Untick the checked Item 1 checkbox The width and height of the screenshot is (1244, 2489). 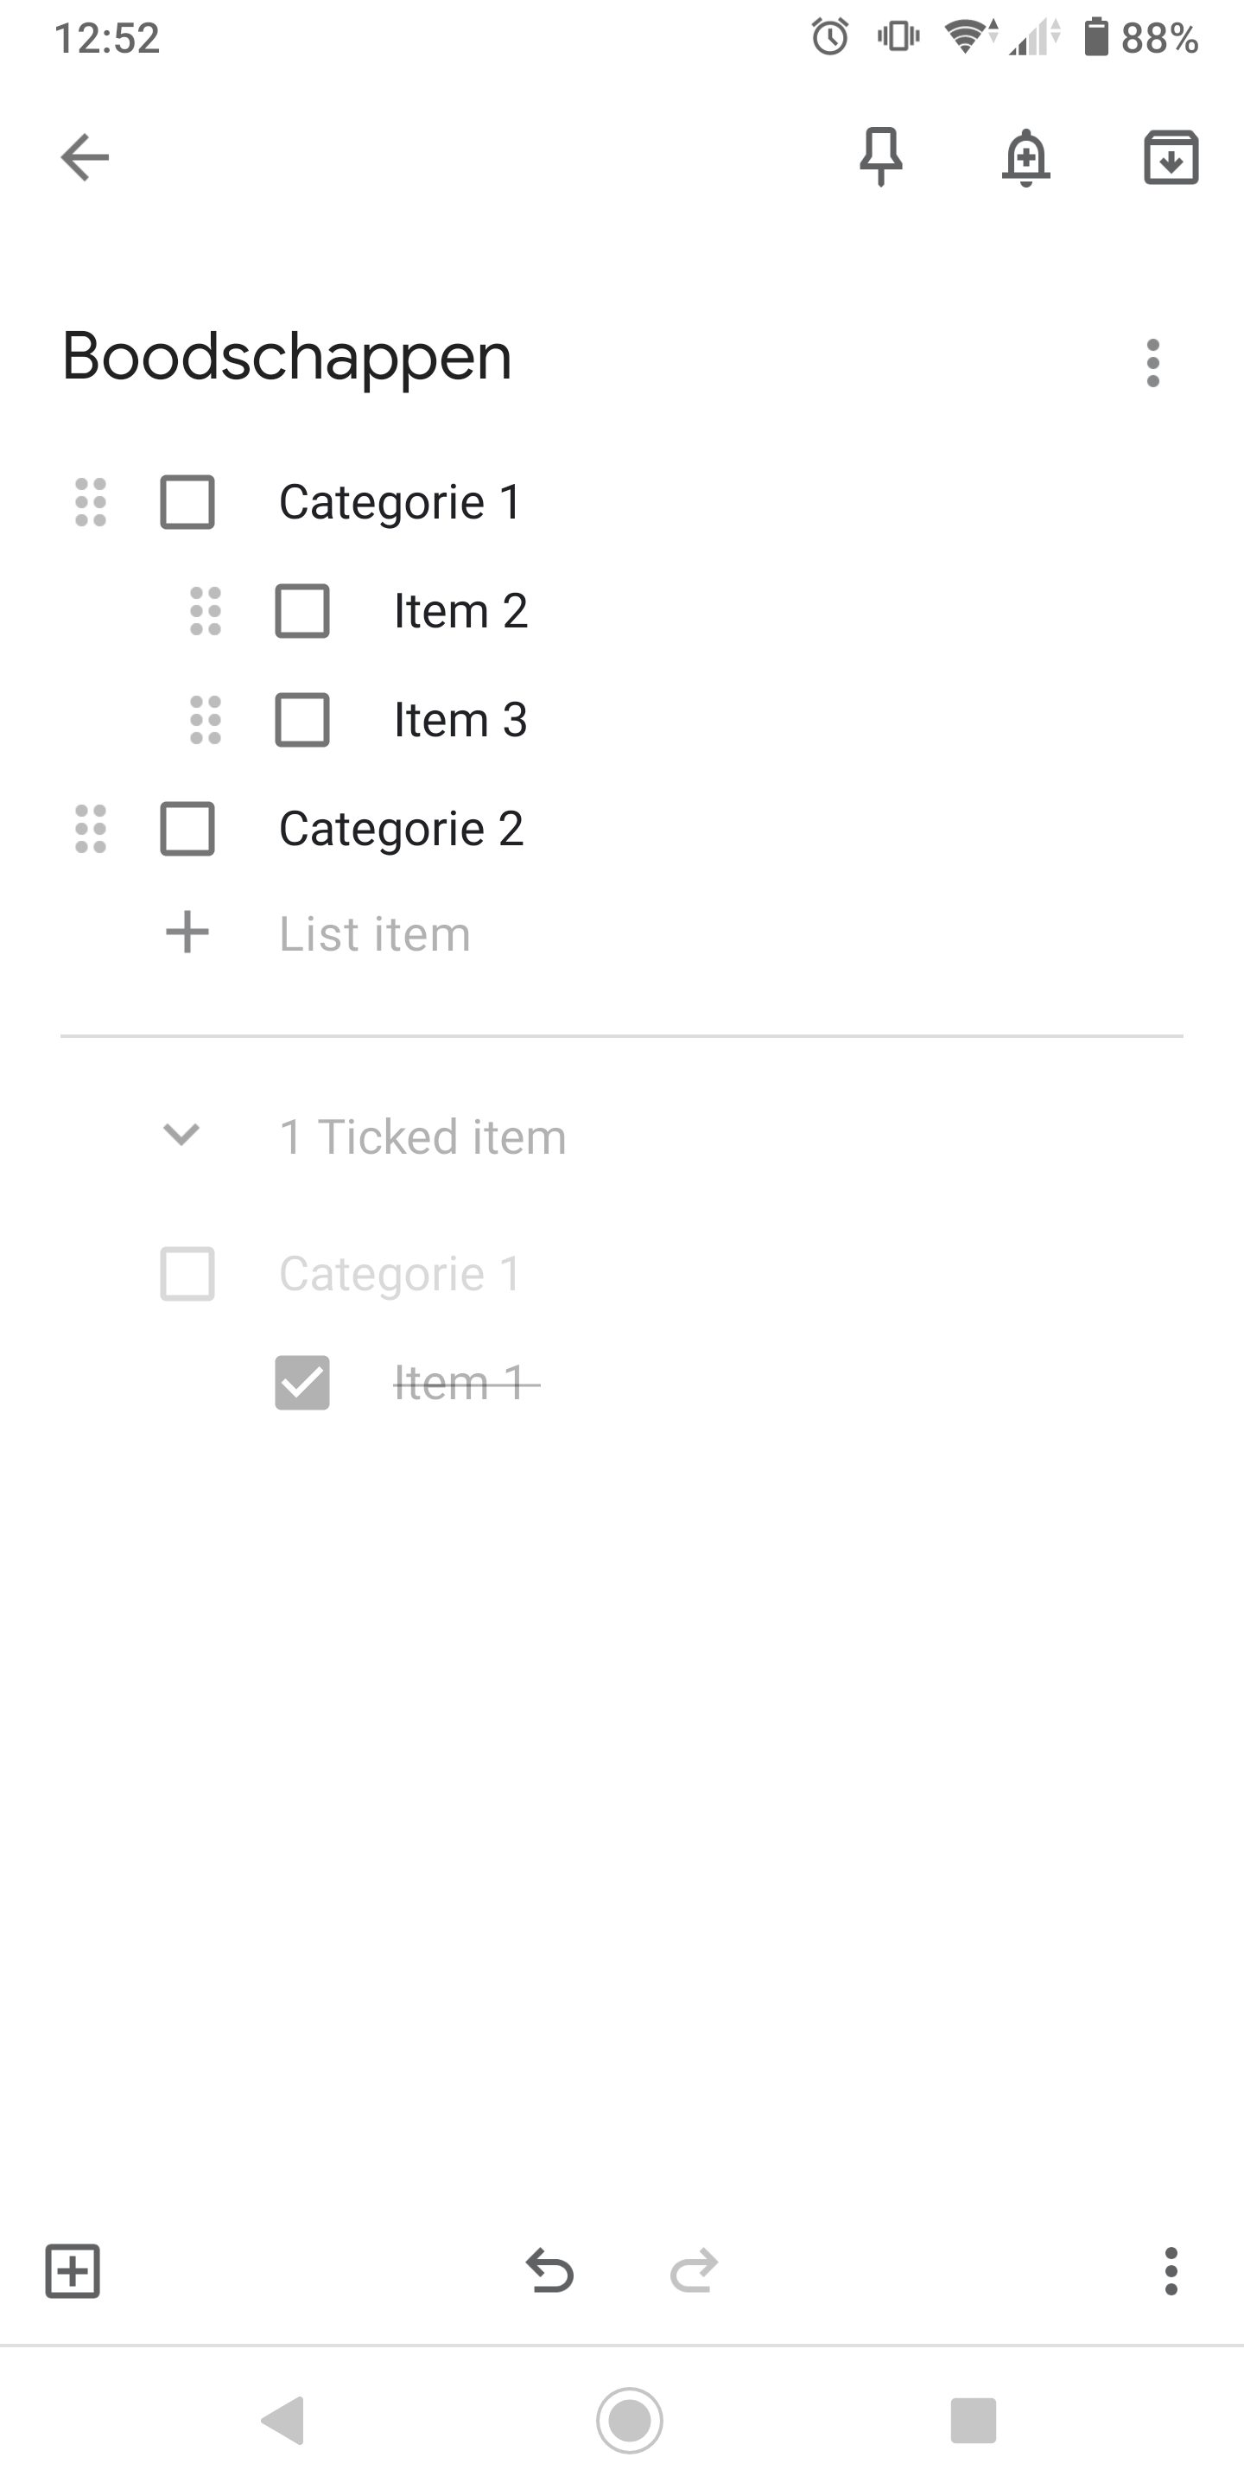(x=302, y=1383)
